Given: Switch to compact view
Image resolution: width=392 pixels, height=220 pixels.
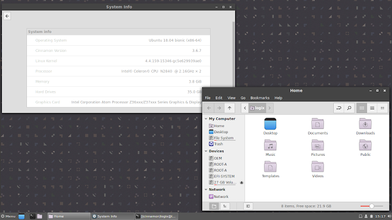Looking at the screenshot, I should [382, 108].
